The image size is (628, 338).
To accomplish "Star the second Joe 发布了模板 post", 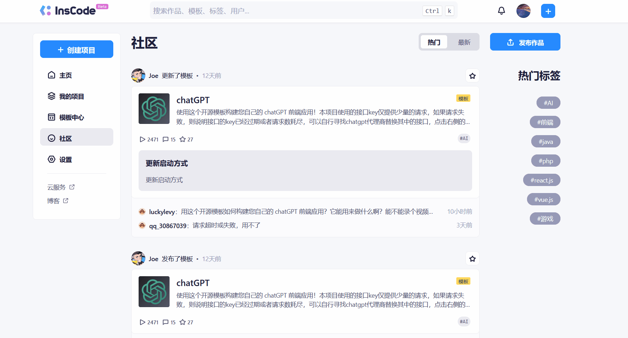I will pos(472,259).
